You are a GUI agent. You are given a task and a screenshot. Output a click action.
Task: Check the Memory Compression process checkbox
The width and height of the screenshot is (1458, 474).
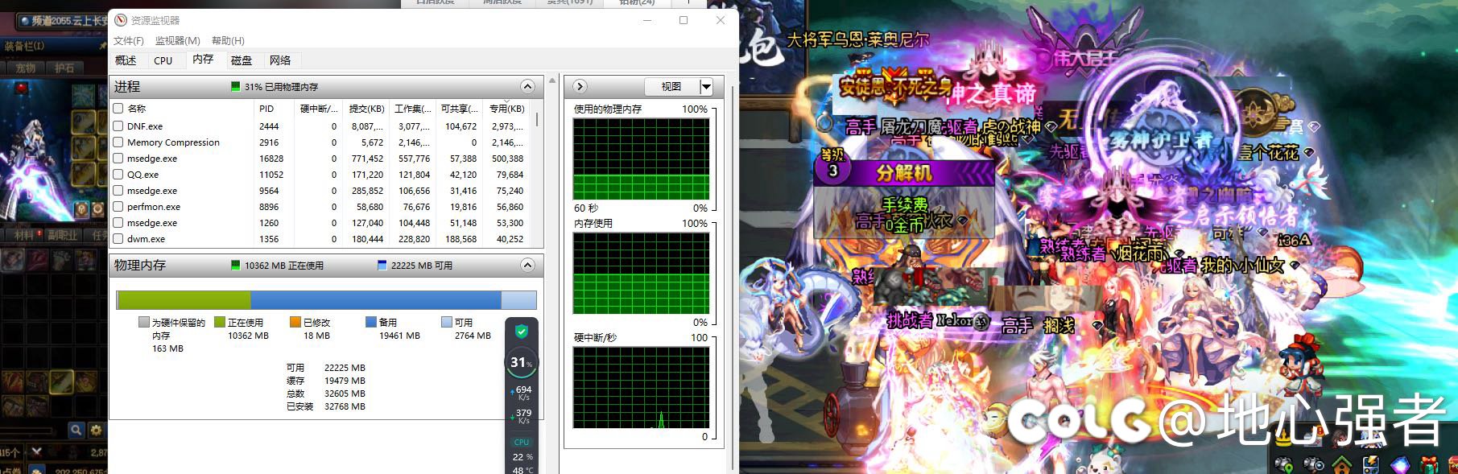pos(118,142)
